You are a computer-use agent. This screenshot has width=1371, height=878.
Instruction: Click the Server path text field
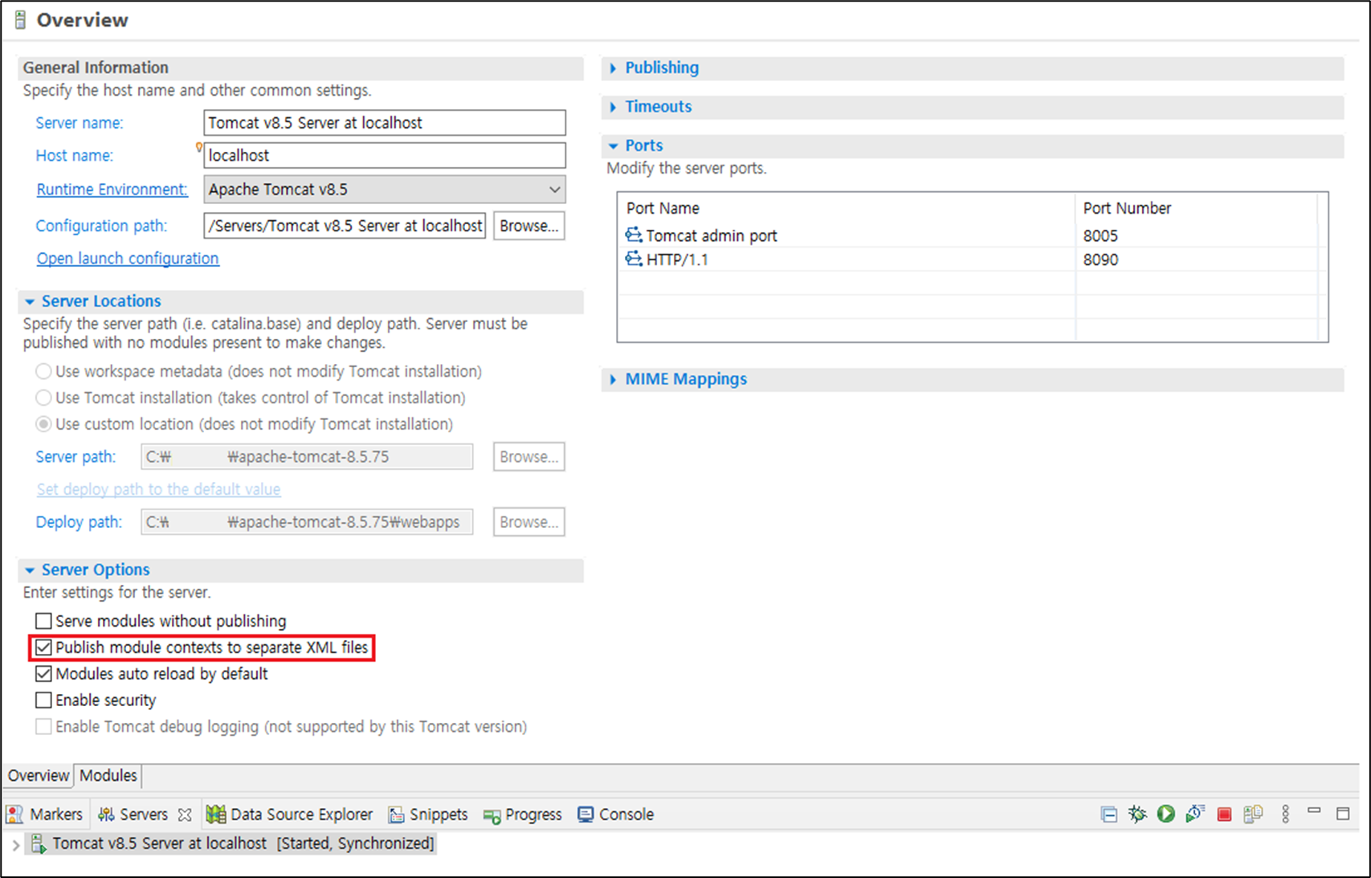(307, 456)
